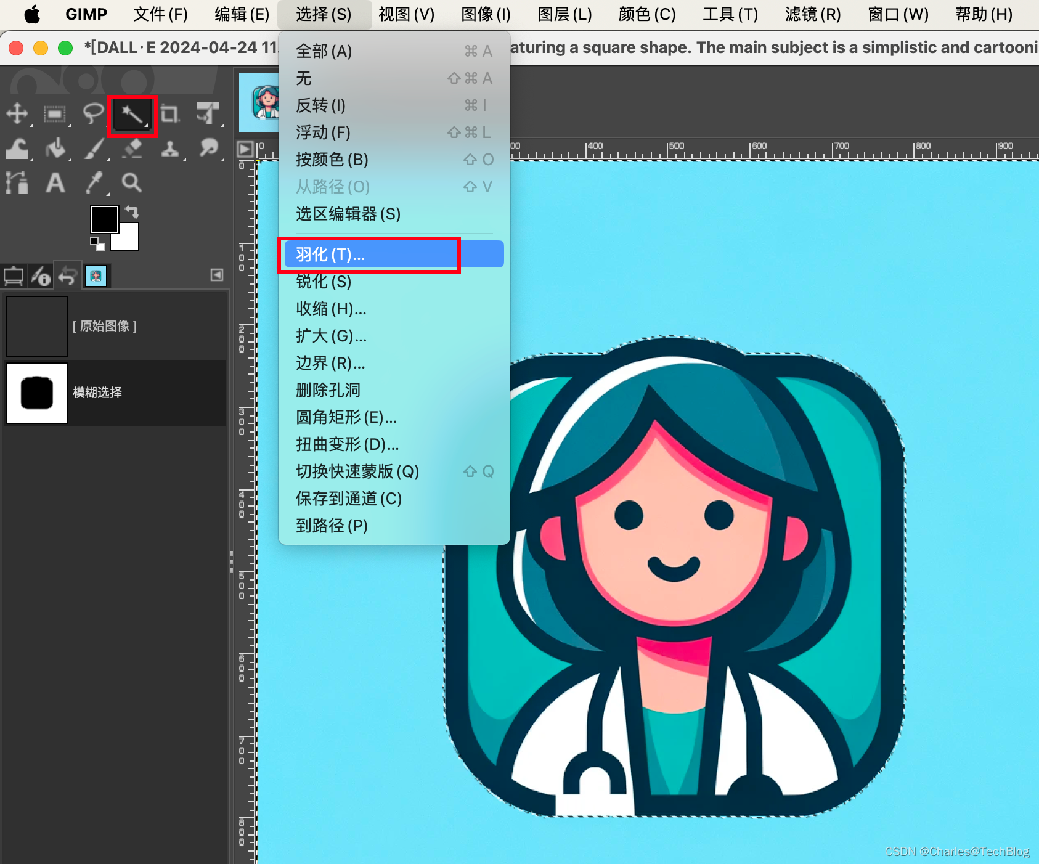Select the Rectangle Select tool

pyautogui.click(x=55, y=114)
